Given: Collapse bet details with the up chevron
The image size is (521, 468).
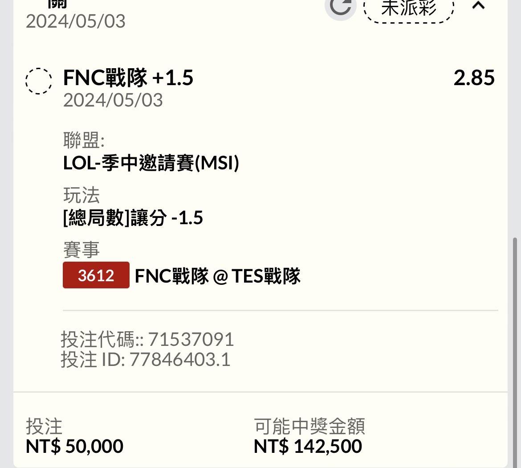Looking at the screenshot, I should pyautogui.click(x=478, y=6).
